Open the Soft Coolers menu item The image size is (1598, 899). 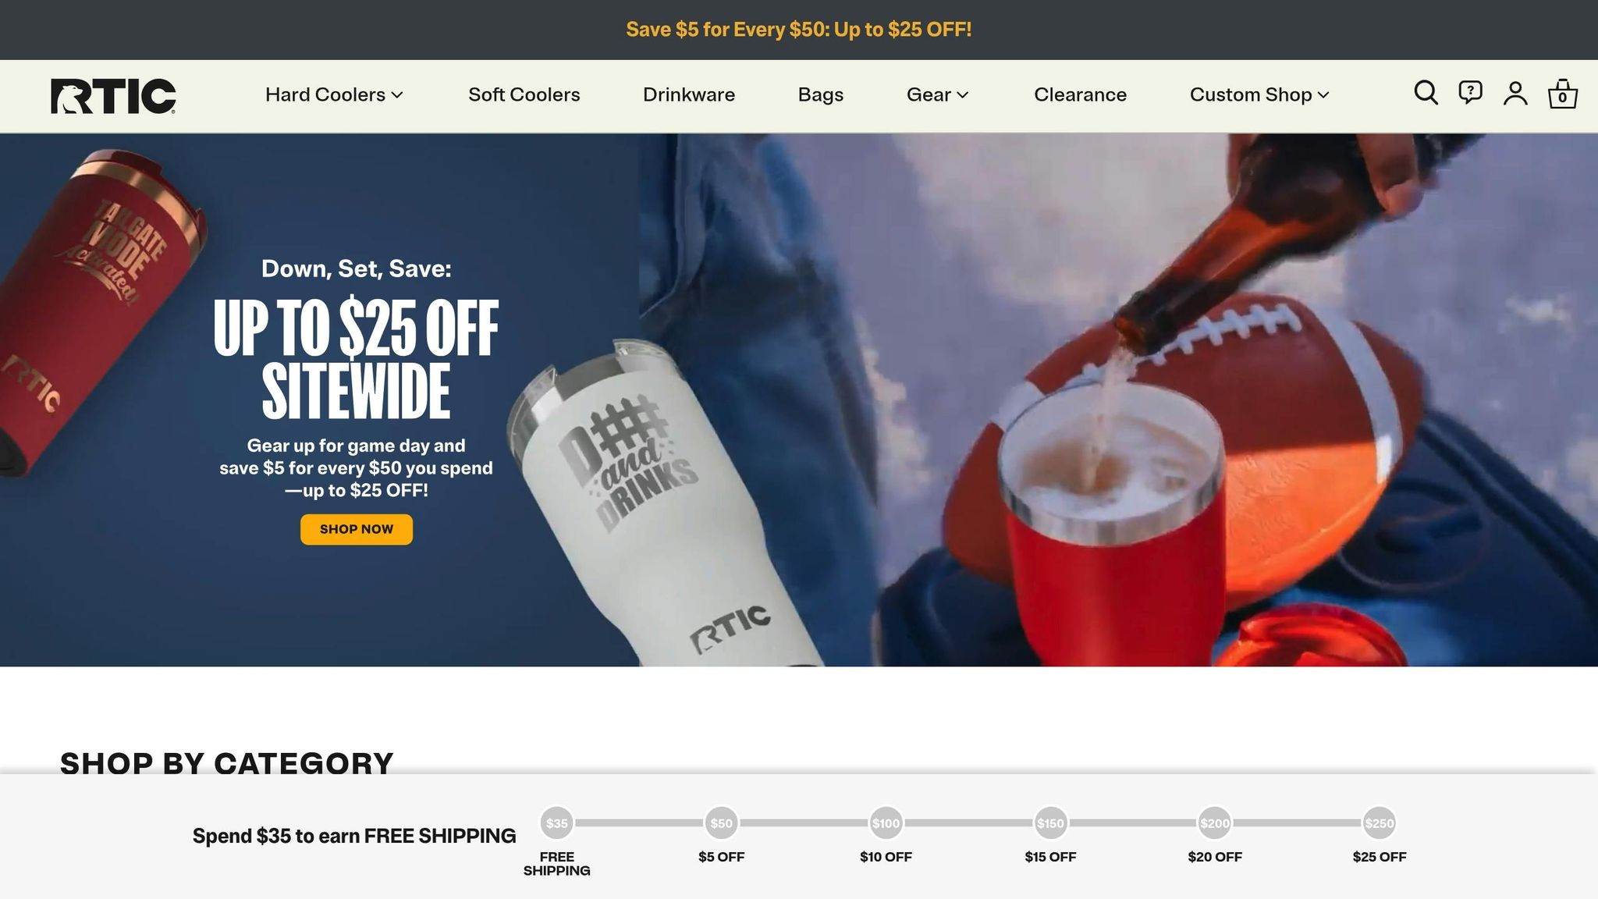tap(524, 94)
